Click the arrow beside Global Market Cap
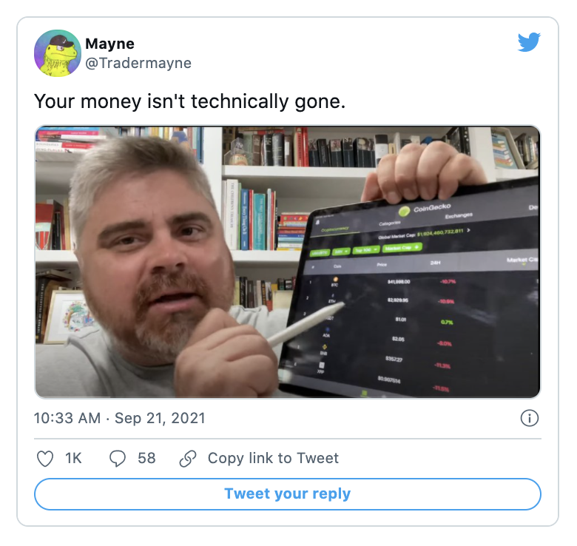This screenshot has height=546, width=577. 468,230
